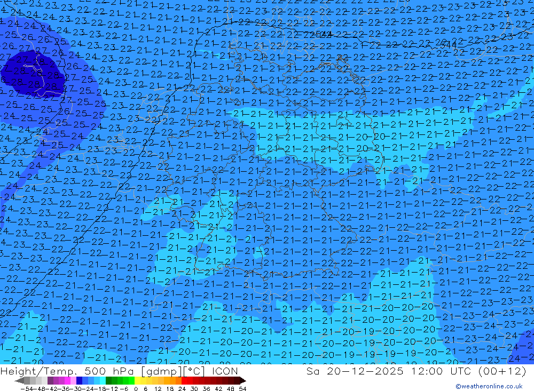Click the positive '30' legend value

tap(194, 389)
